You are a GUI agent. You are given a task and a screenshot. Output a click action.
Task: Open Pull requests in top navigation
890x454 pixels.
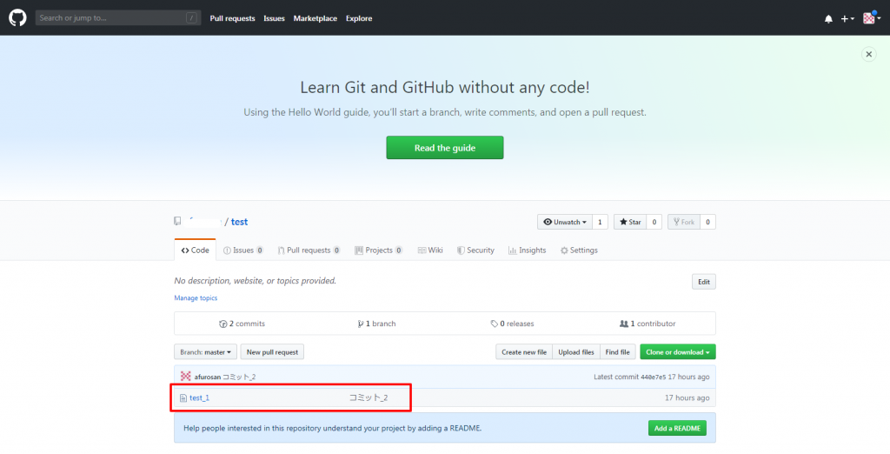click(x=232, y=18)
